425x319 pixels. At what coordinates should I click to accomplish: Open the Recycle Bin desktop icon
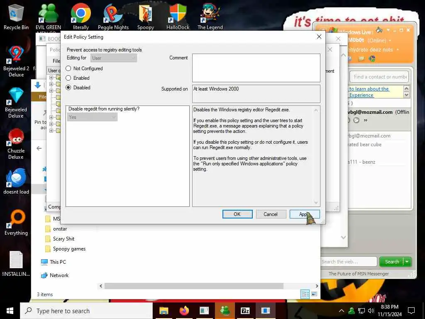[x=16, y=17]
